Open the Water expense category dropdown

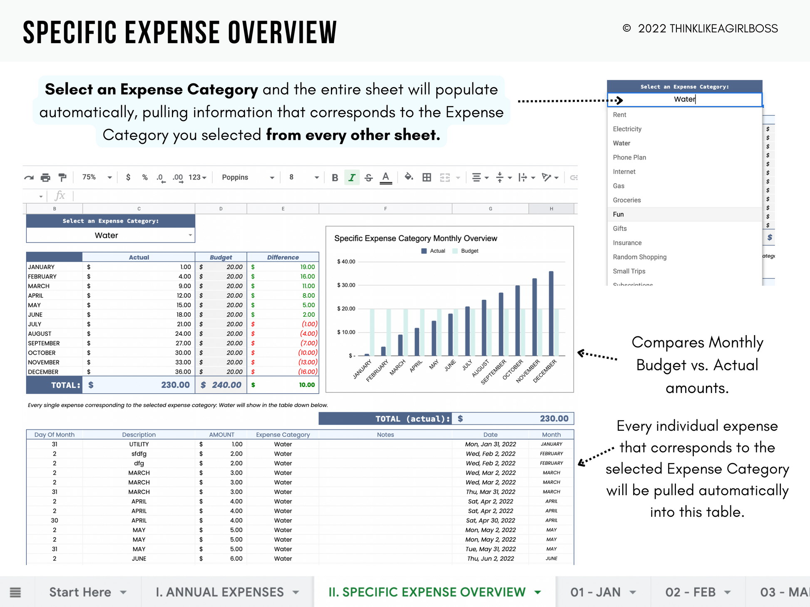point(190,235)
